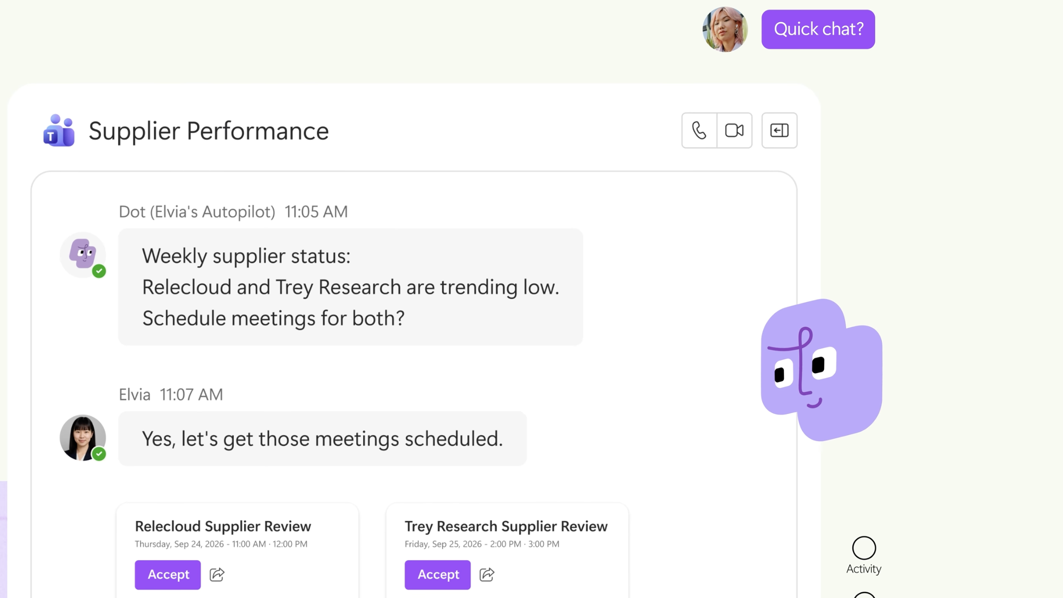Click the Microsoft Teams logo

click(59, 130)
